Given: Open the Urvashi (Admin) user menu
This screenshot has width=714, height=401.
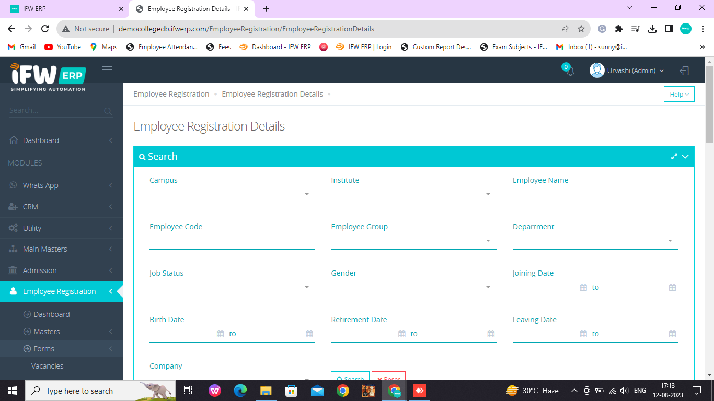Looking at the screenshot, I should click(x=627, y=70).
